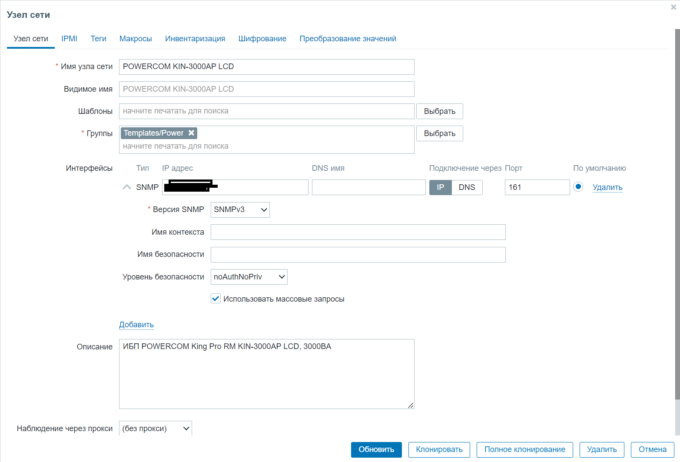
Task: Switch connection mode to IP
Action: [x=441, y=187]
